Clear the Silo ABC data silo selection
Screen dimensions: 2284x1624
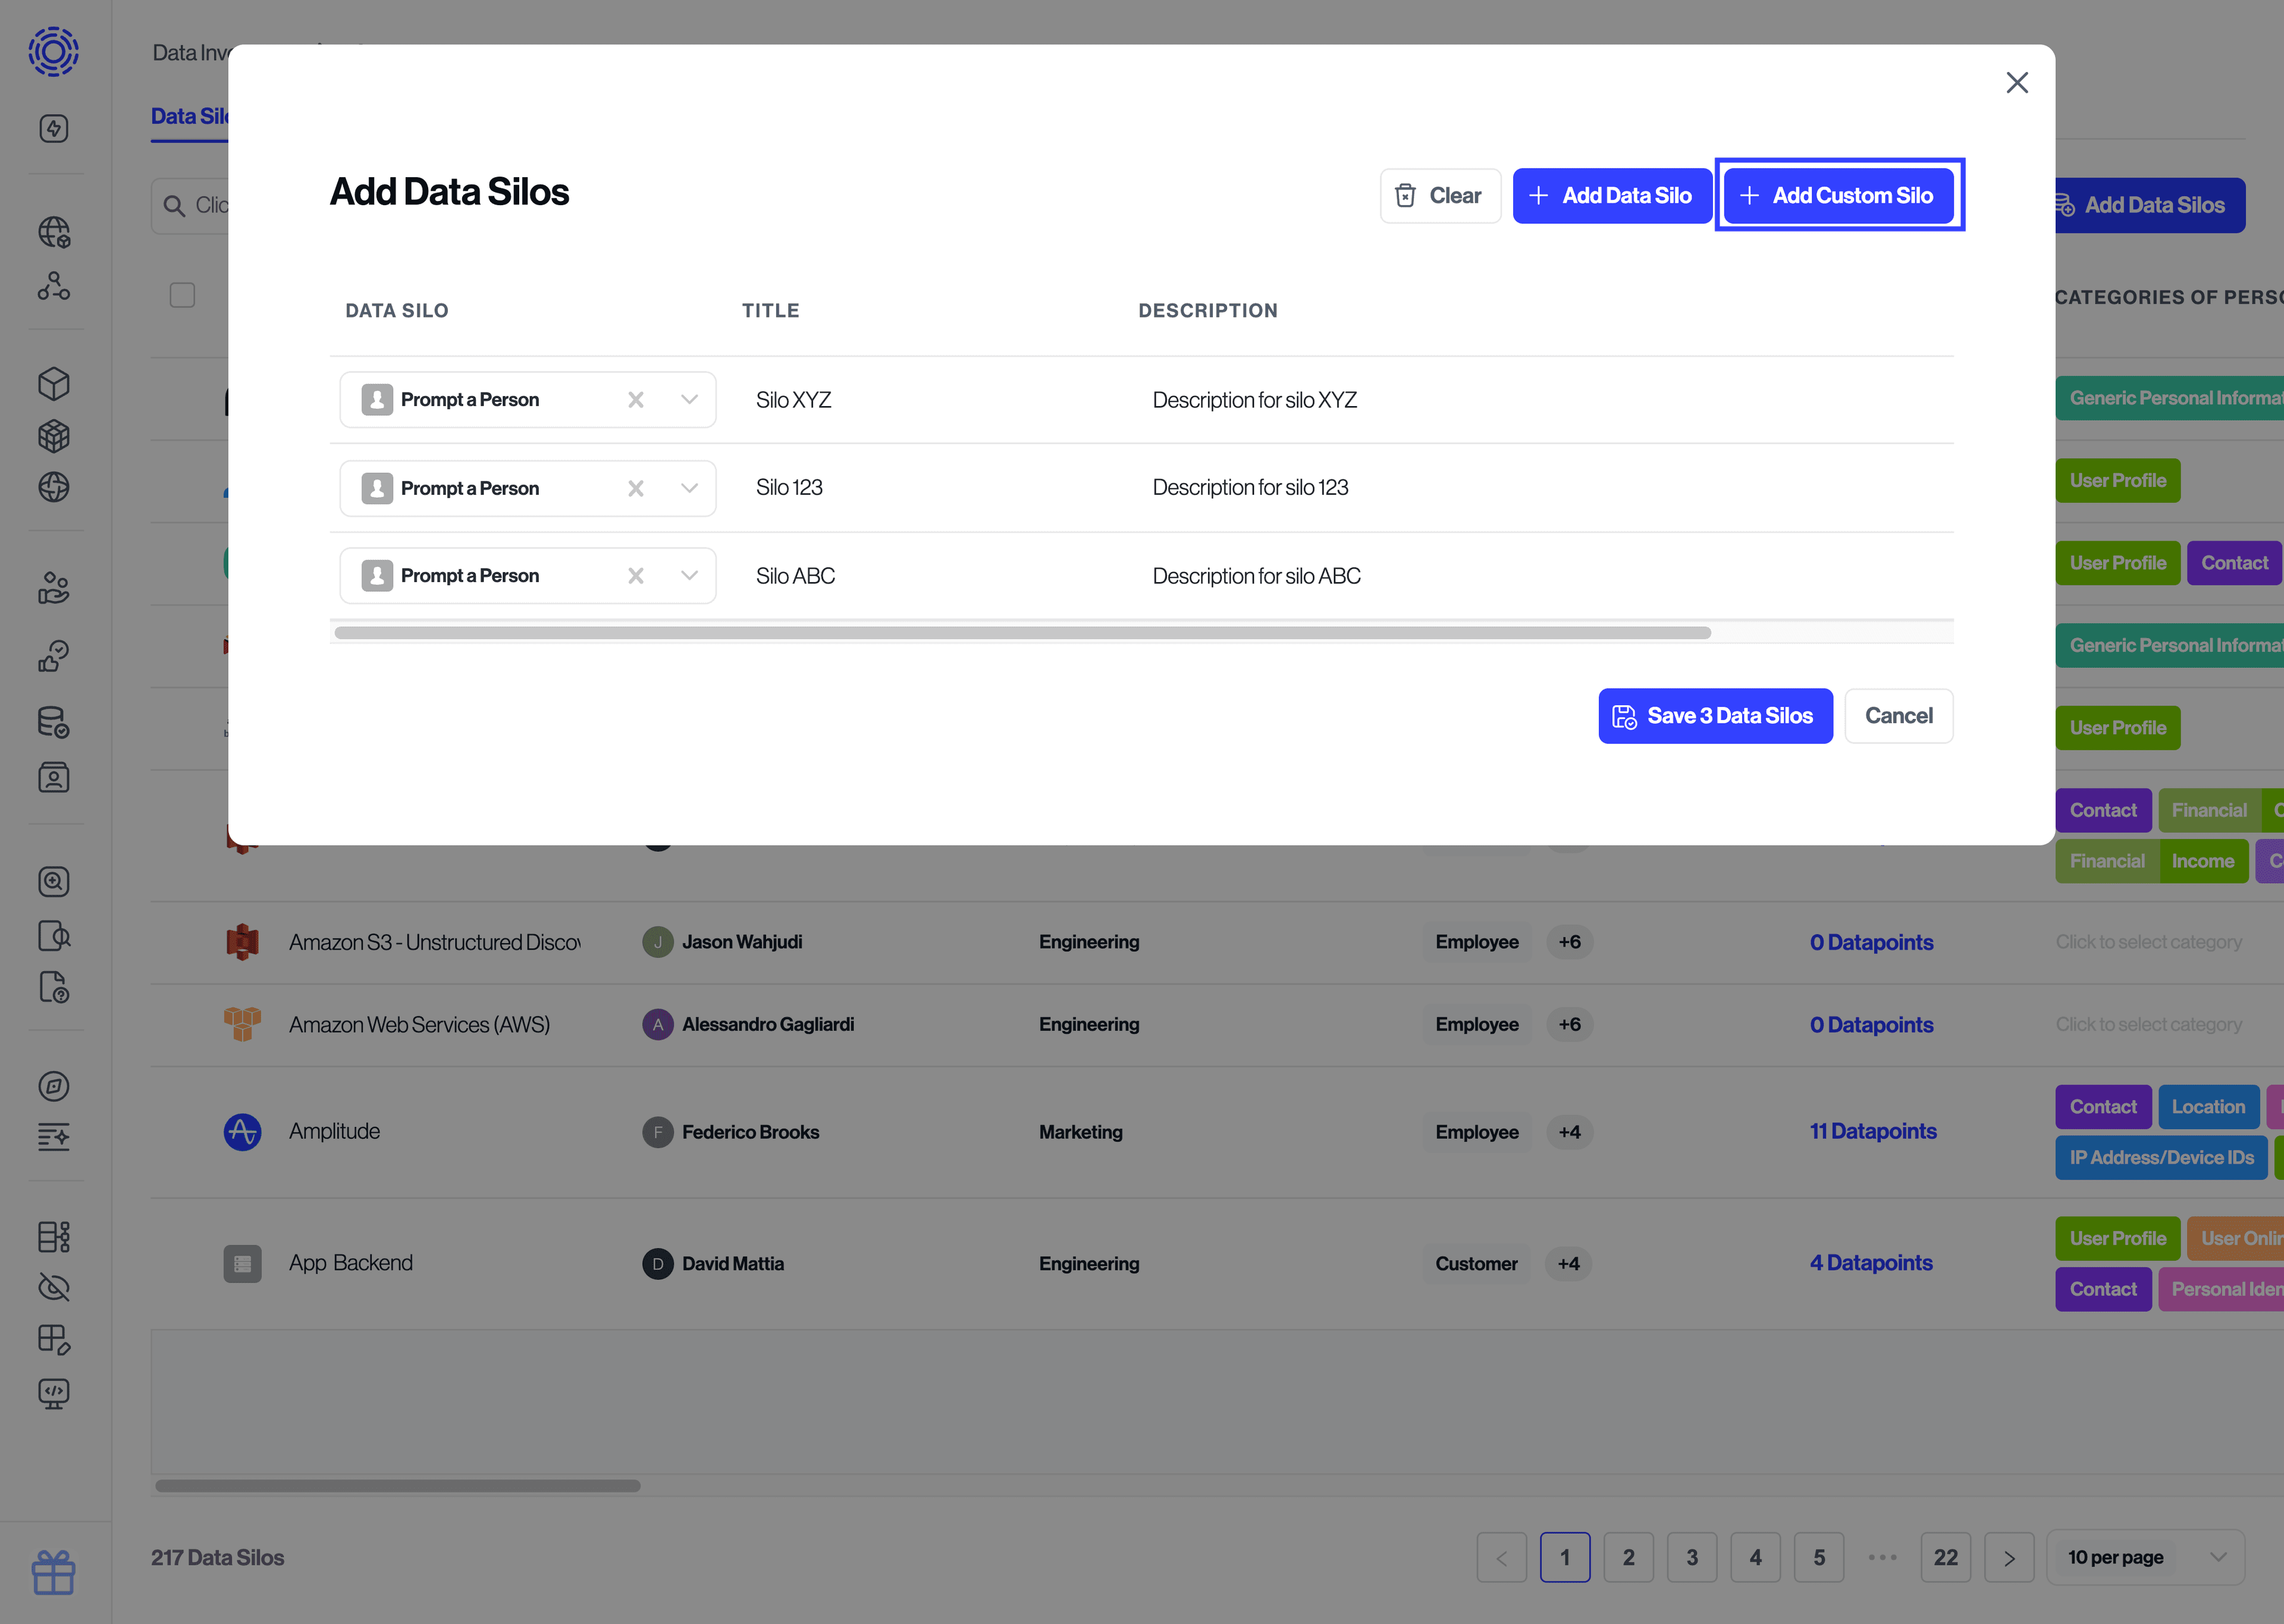pos(636,576)
